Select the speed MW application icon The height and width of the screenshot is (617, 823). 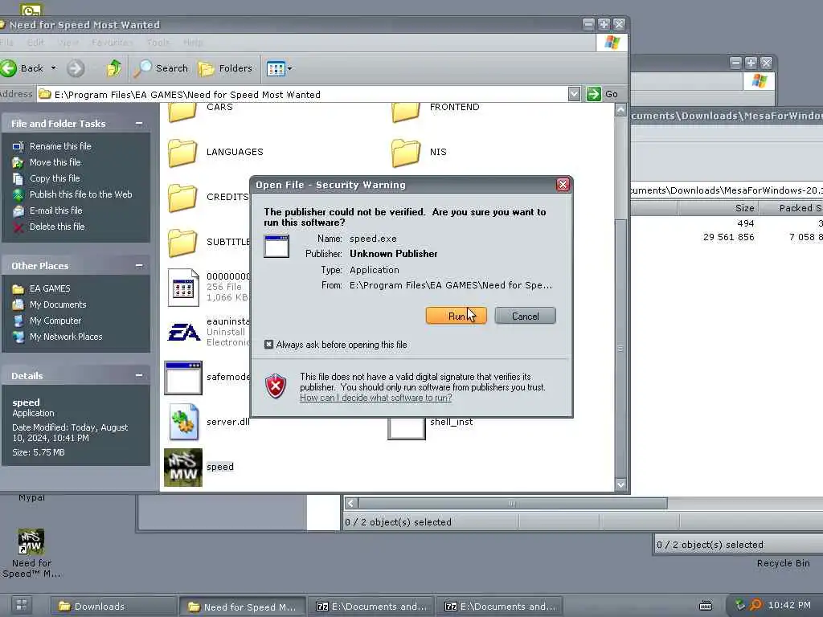click(183, 468)
